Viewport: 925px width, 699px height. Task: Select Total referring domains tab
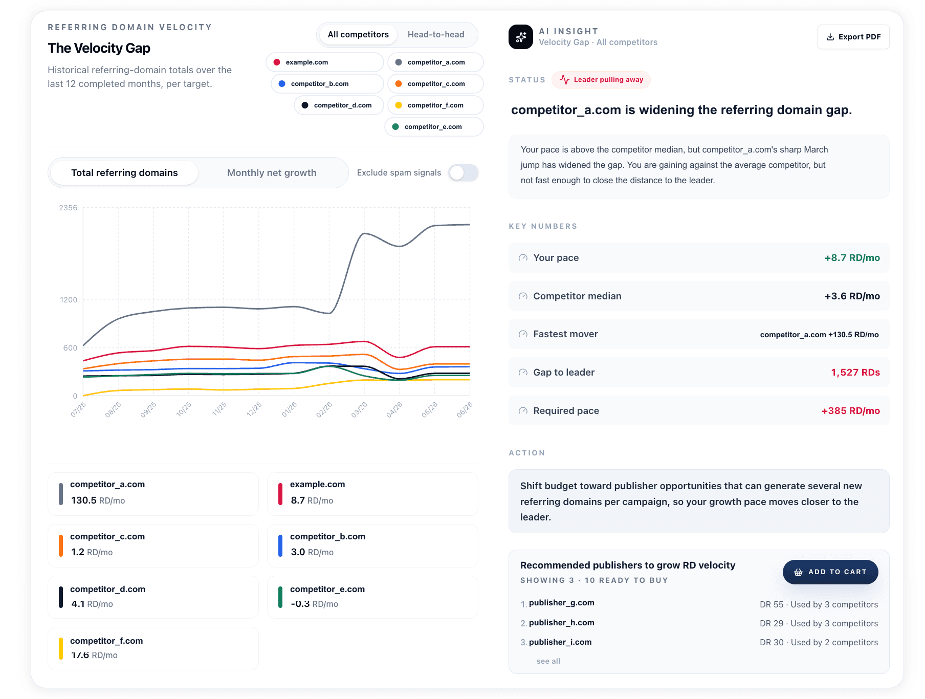[x=124, y=173]
